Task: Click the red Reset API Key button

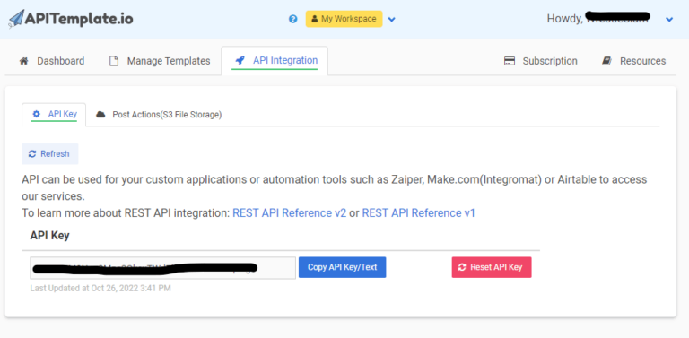Action: tap(492, 267)
